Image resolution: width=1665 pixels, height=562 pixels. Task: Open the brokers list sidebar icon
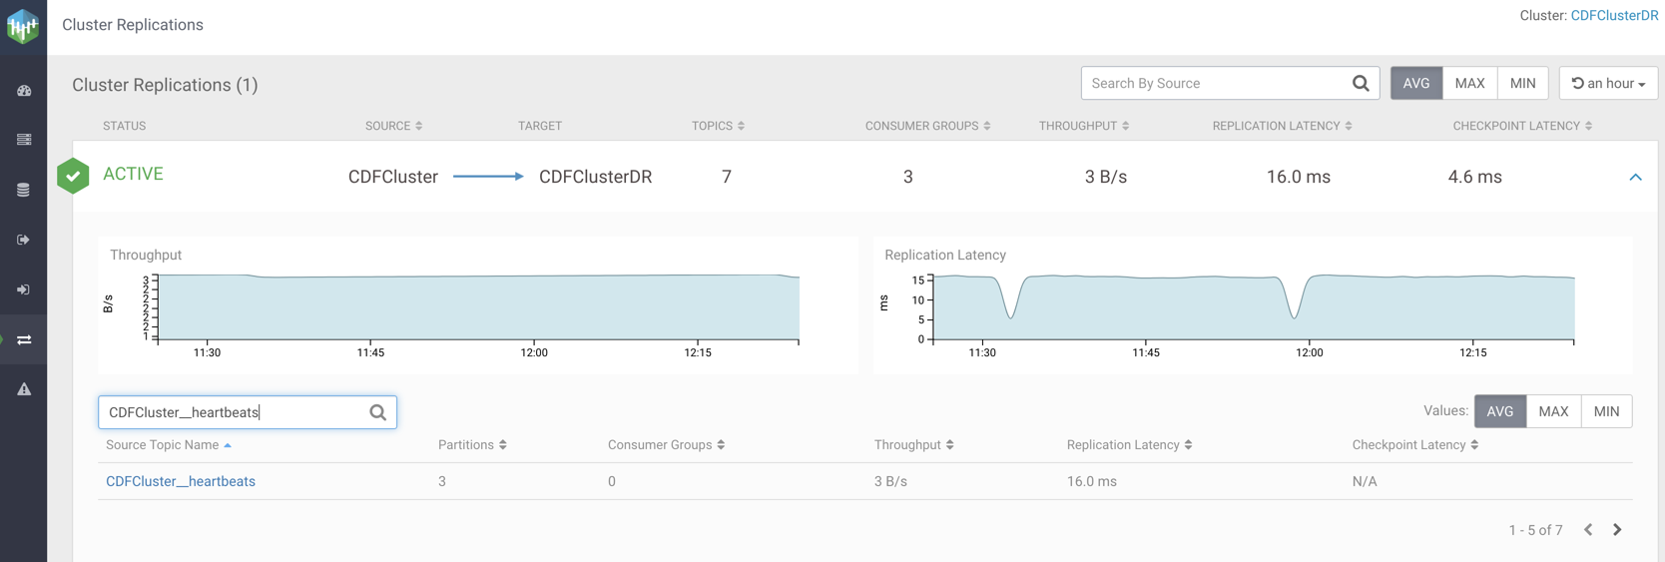point(24,140)
